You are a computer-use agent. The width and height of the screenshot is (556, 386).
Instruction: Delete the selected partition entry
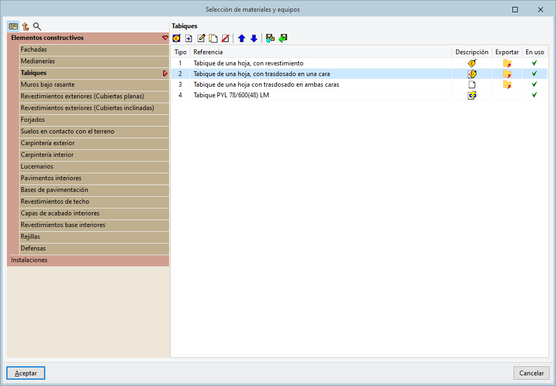point(225,38)
